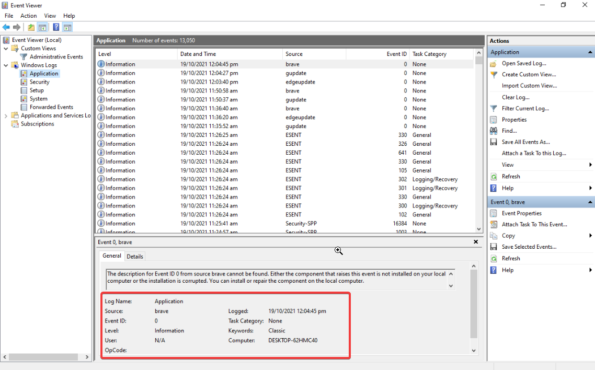The image size is (595, 370).
Task: Click Attach Task To This Event
Action: [x=534, y=224]
